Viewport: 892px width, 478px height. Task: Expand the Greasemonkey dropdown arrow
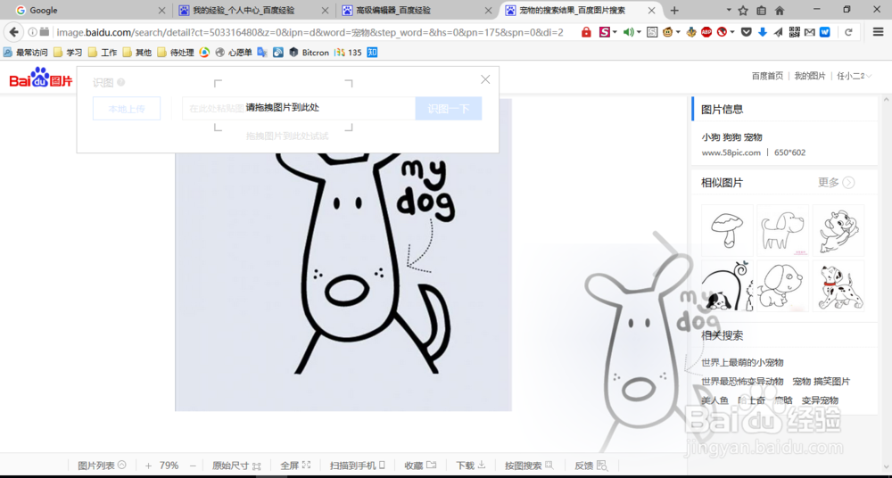(x=678, y=32)
